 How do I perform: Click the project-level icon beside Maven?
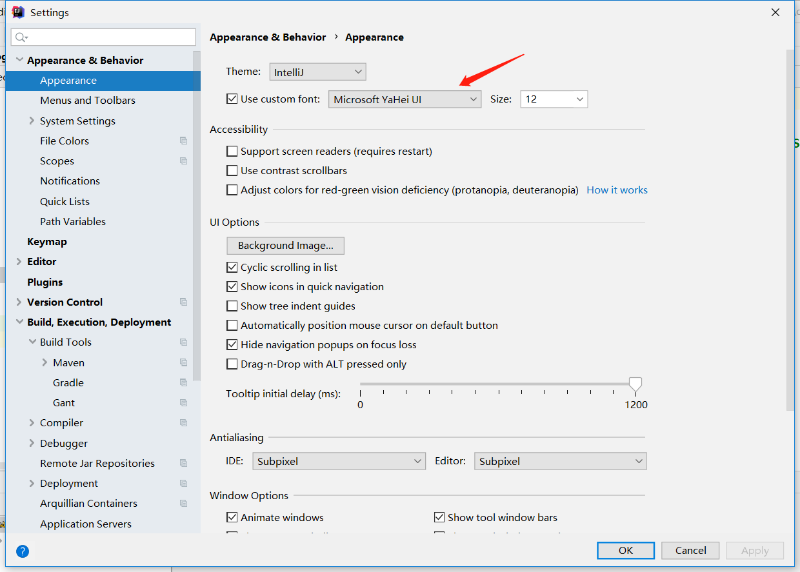184,362
